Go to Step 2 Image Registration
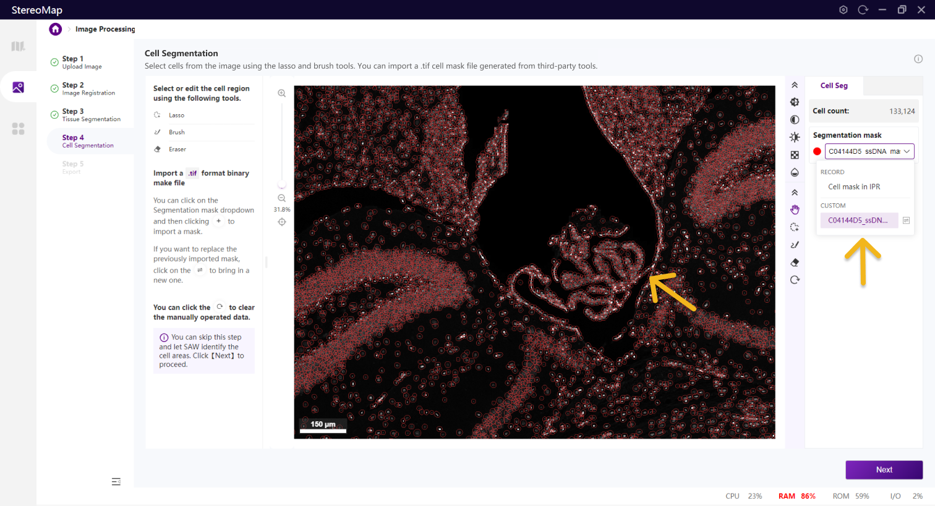The image size is (935, 506). (x=88, y=89)
